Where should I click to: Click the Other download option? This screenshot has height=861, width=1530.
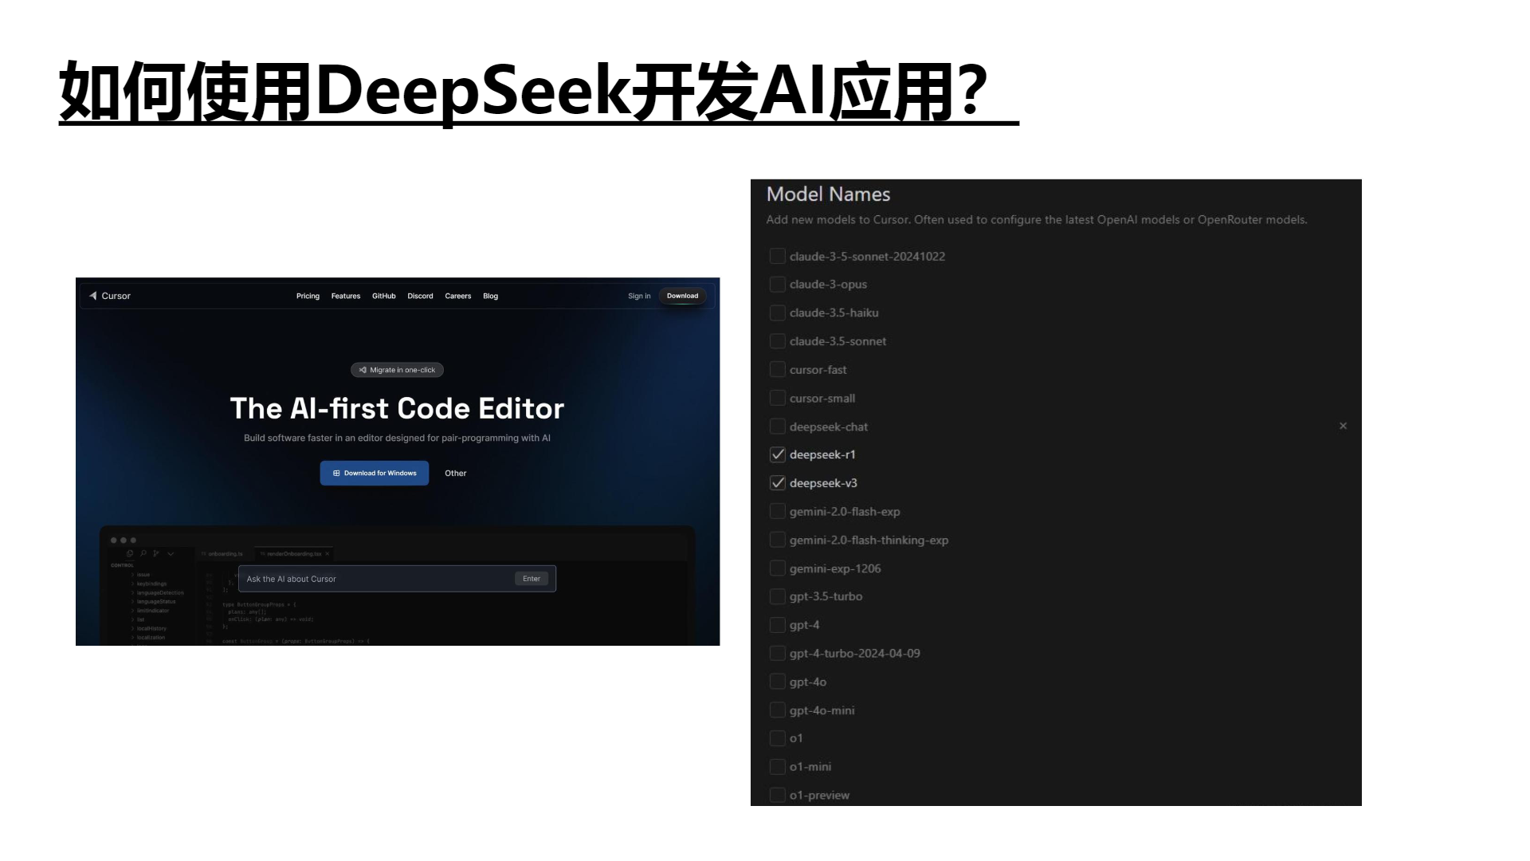click(456, 474)
